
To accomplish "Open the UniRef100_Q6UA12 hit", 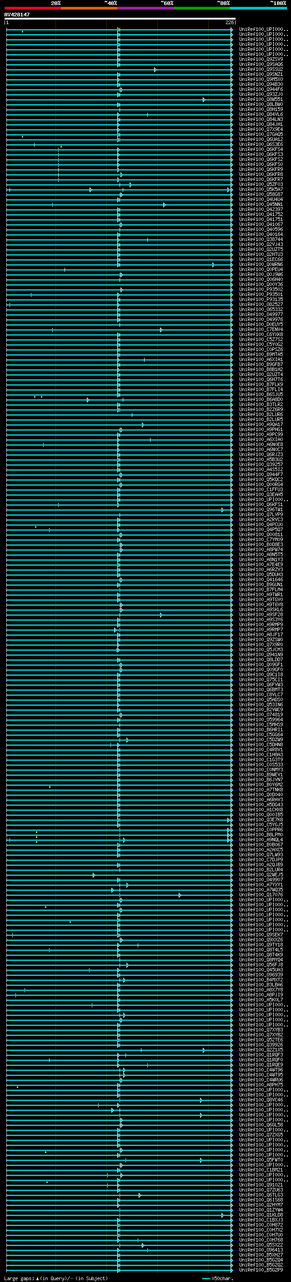I will pyautogui.click(x=261, y=139).
